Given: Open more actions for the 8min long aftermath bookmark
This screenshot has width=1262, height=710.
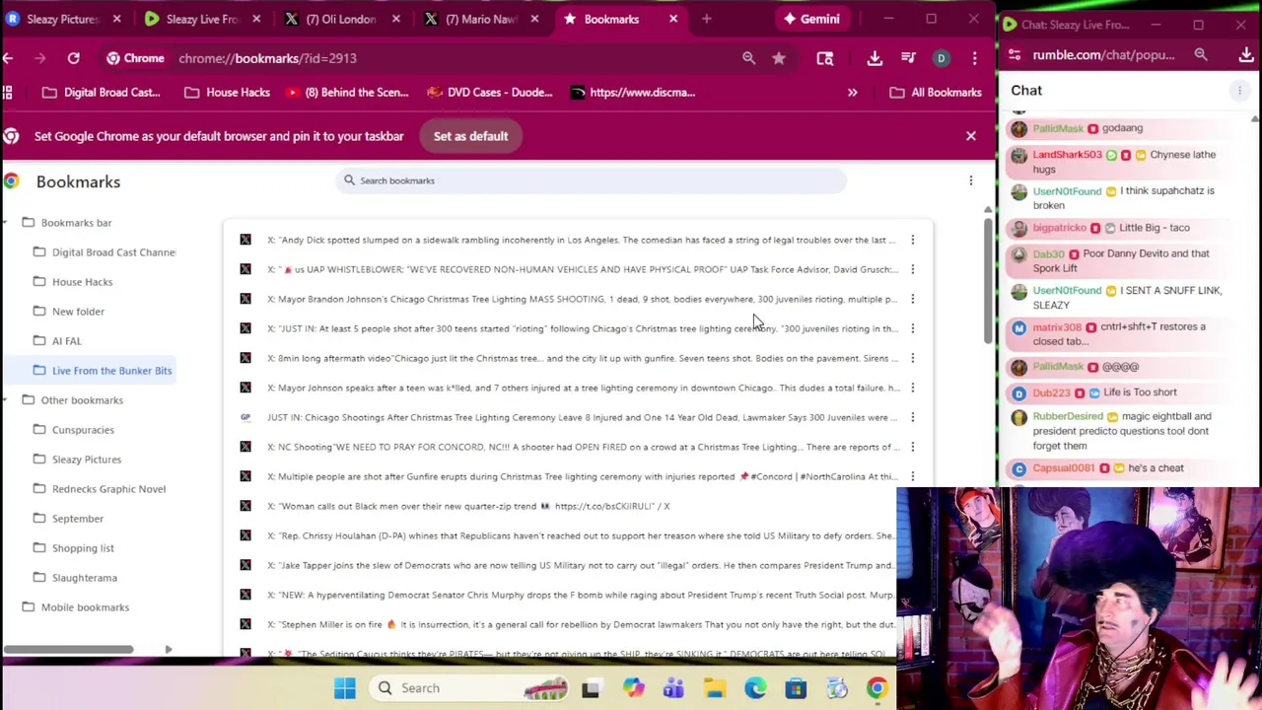Looking at the screenshot, I should point(912,358).
